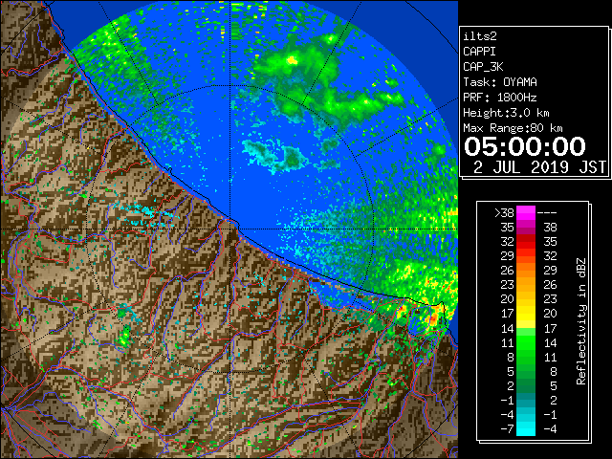Click the large '05:00:00' timestamp
Image resolution: width=612 pixels, height=459 pixels.
[x=525, y=146]
